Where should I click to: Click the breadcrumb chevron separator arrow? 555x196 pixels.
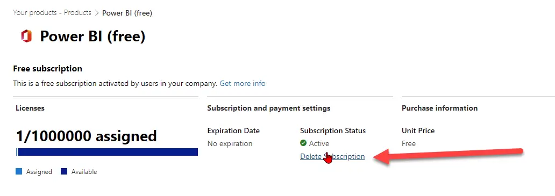tap(97, 13)
